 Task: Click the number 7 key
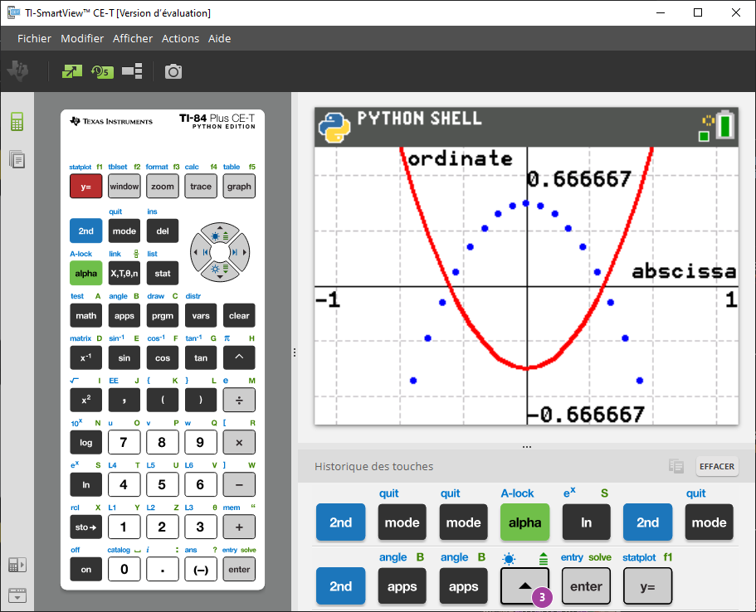[x=124, y=442]
